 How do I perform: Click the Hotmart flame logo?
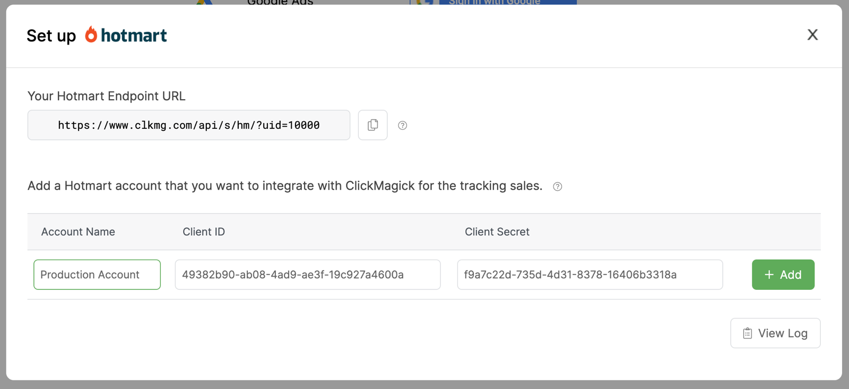(x=91, y=34)
